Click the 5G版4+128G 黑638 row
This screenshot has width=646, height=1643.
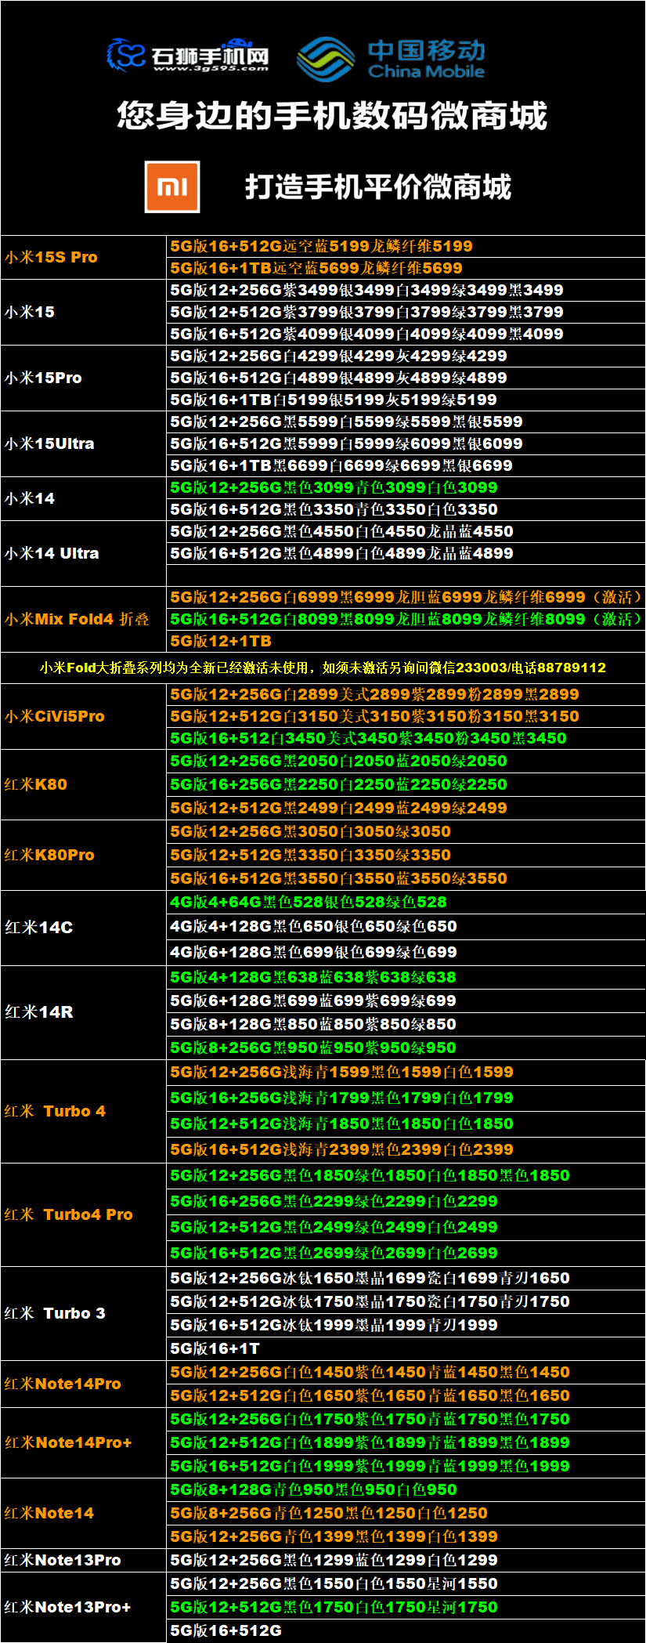click(x=406, y=977)
